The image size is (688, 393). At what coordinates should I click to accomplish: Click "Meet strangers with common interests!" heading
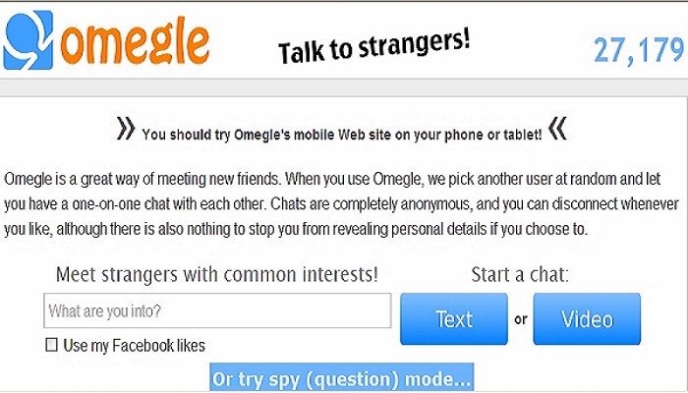coord(216,274)
